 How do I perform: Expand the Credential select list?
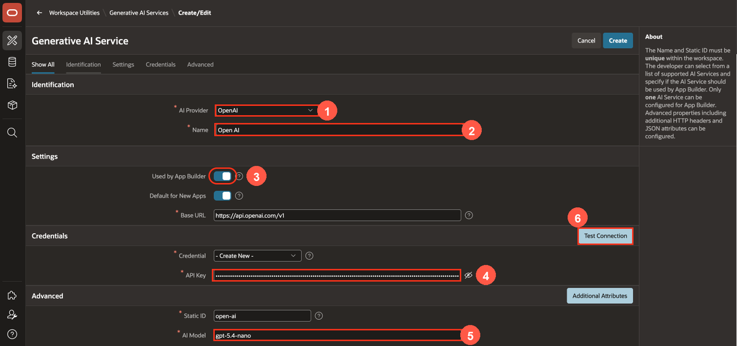257,256
